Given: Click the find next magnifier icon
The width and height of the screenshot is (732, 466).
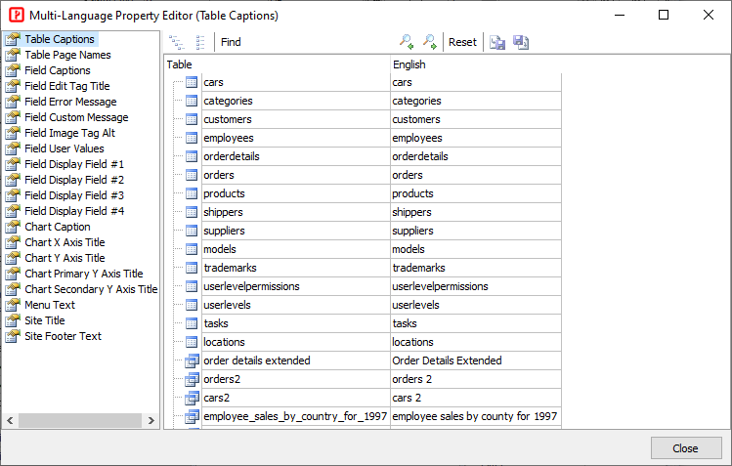Looking at the screenshot, I should [x=429, y=42].
